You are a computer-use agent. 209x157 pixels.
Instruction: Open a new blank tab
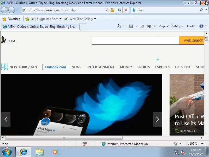[83, 27]
